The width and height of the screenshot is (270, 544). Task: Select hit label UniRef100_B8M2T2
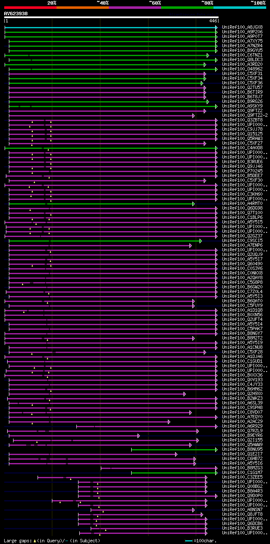pos(242,338)
